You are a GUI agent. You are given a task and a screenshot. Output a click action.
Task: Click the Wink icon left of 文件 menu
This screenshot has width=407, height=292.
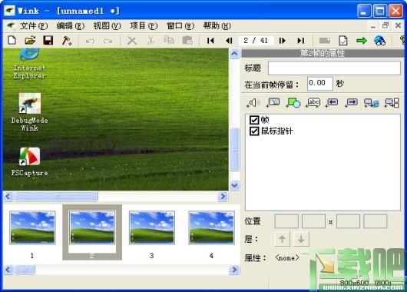(11, 25)
